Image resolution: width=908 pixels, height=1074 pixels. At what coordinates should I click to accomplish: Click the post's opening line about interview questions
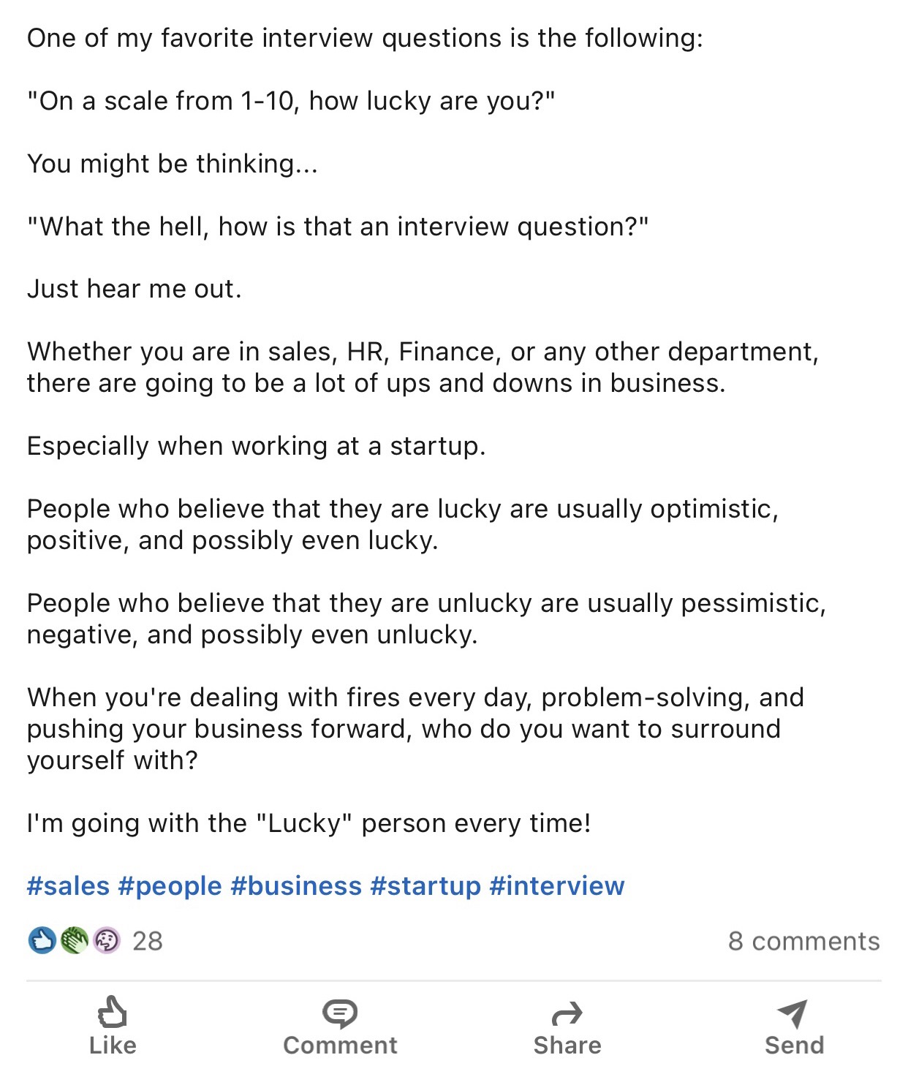tap(365, 38)
